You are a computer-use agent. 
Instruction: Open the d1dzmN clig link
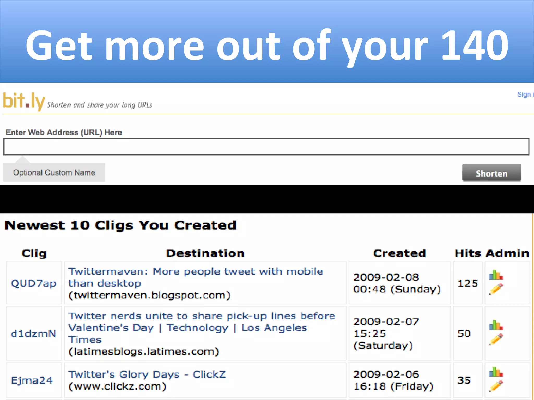pos(33,334)
